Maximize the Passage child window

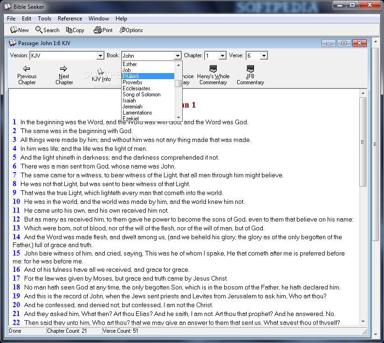344,43
